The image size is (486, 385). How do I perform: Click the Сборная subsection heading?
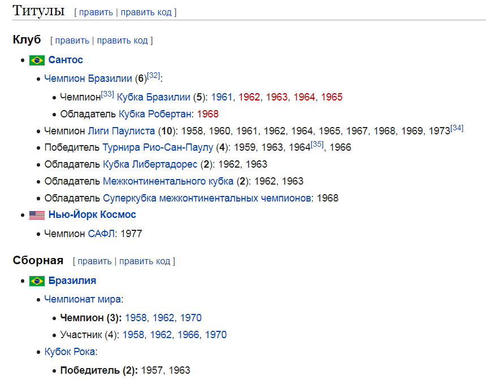tap(38, 260)
